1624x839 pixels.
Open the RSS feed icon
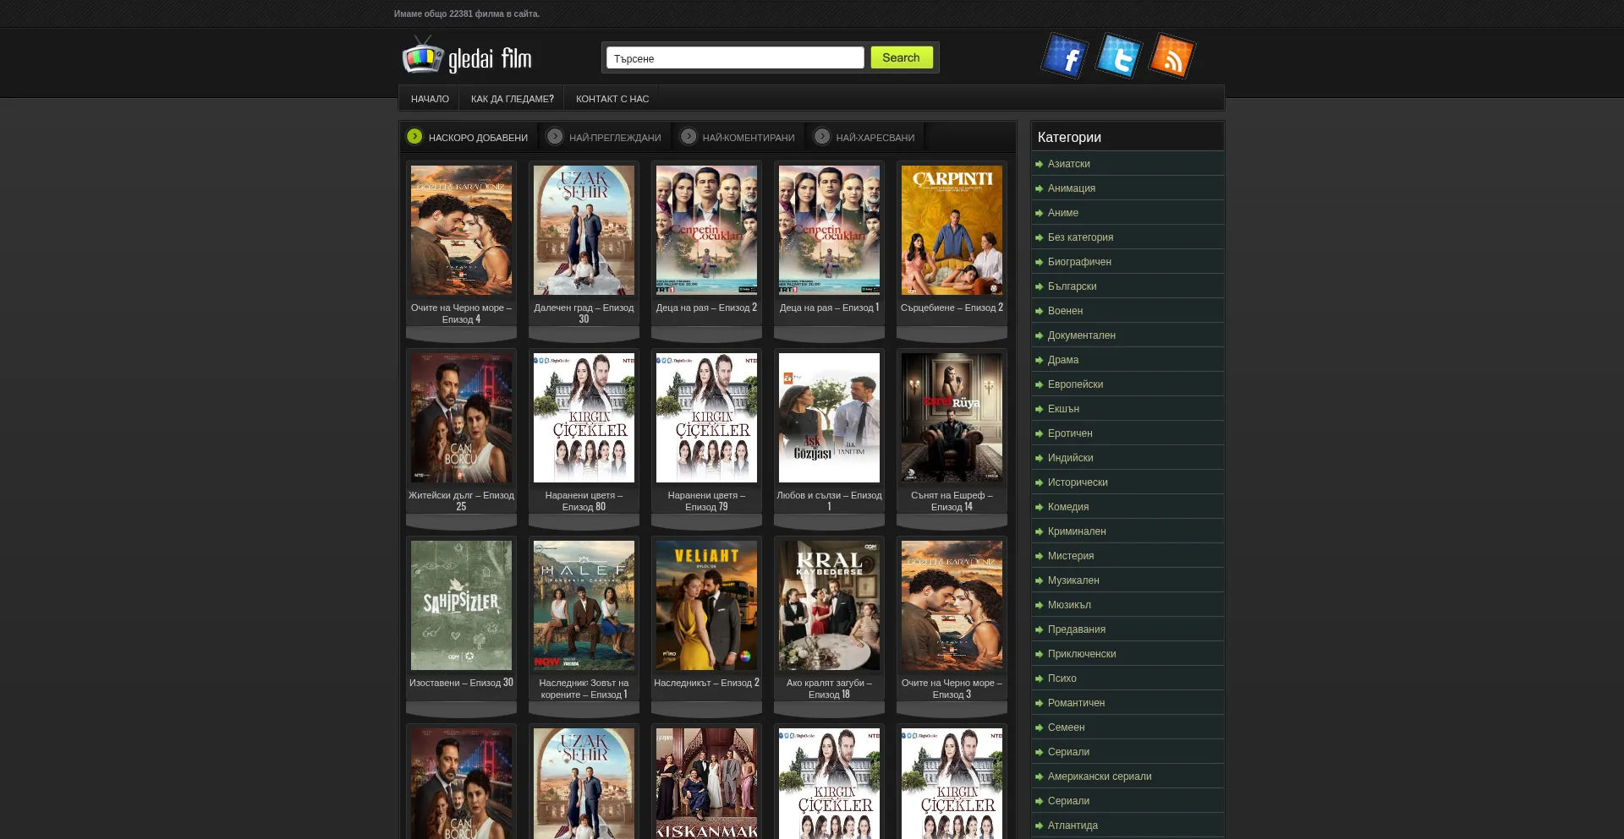pos(1171,56)
